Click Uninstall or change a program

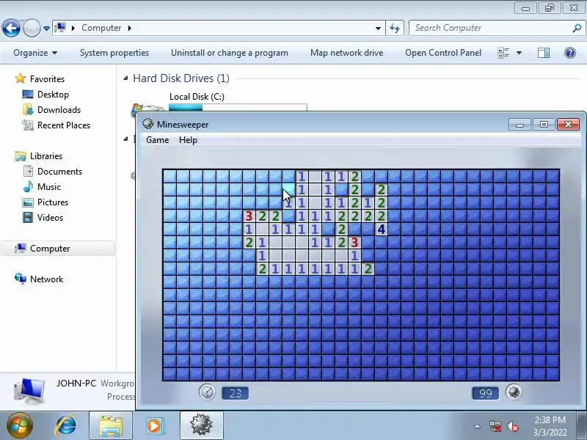[230, 53]
